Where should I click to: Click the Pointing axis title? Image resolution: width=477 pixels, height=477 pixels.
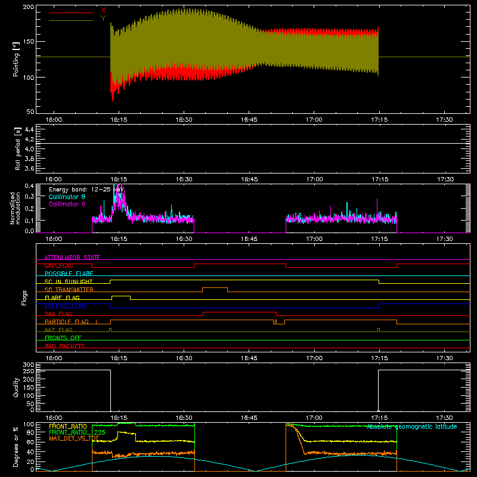point(16,59)
